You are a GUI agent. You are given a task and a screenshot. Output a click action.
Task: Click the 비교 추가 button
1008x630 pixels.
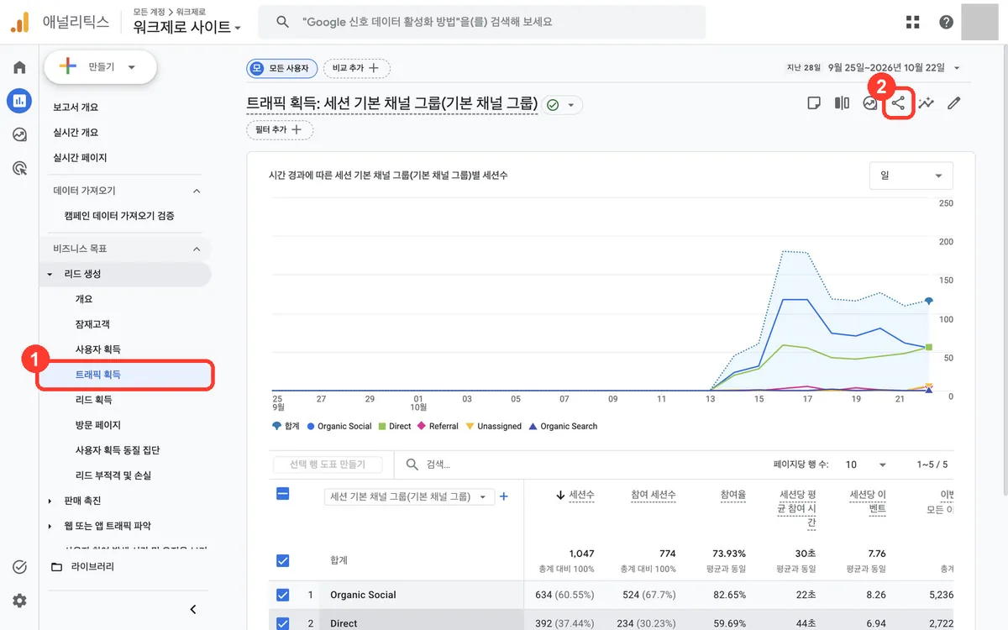356,68
